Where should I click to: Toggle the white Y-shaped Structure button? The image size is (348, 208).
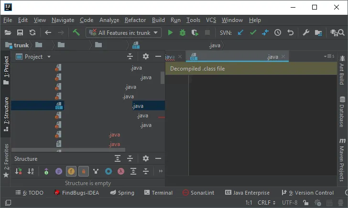point(96,171)
